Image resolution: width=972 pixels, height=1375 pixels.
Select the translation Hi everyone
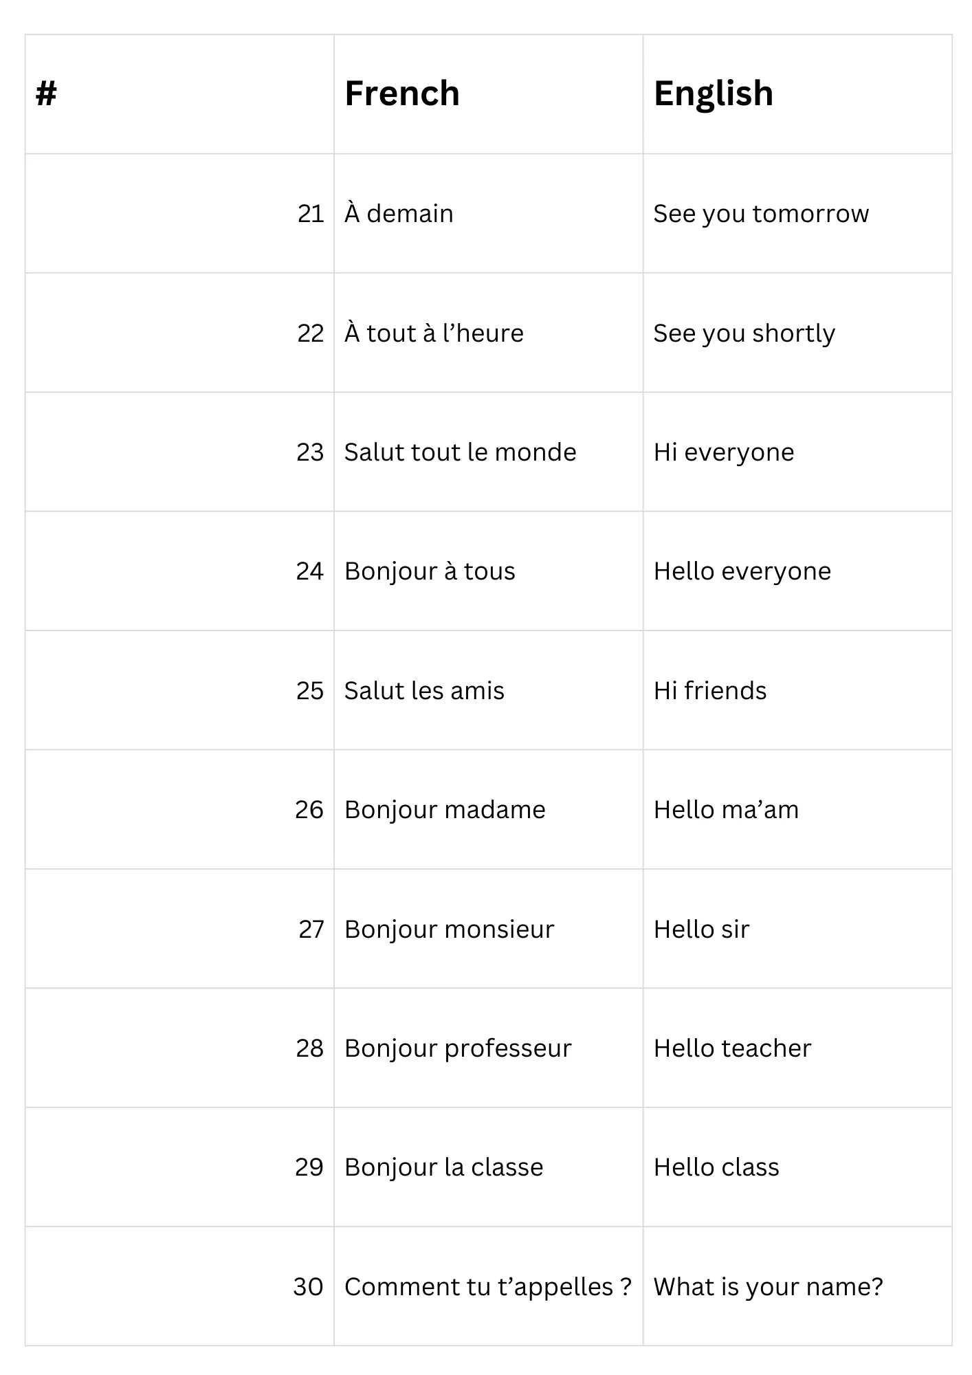coord(724,452)
